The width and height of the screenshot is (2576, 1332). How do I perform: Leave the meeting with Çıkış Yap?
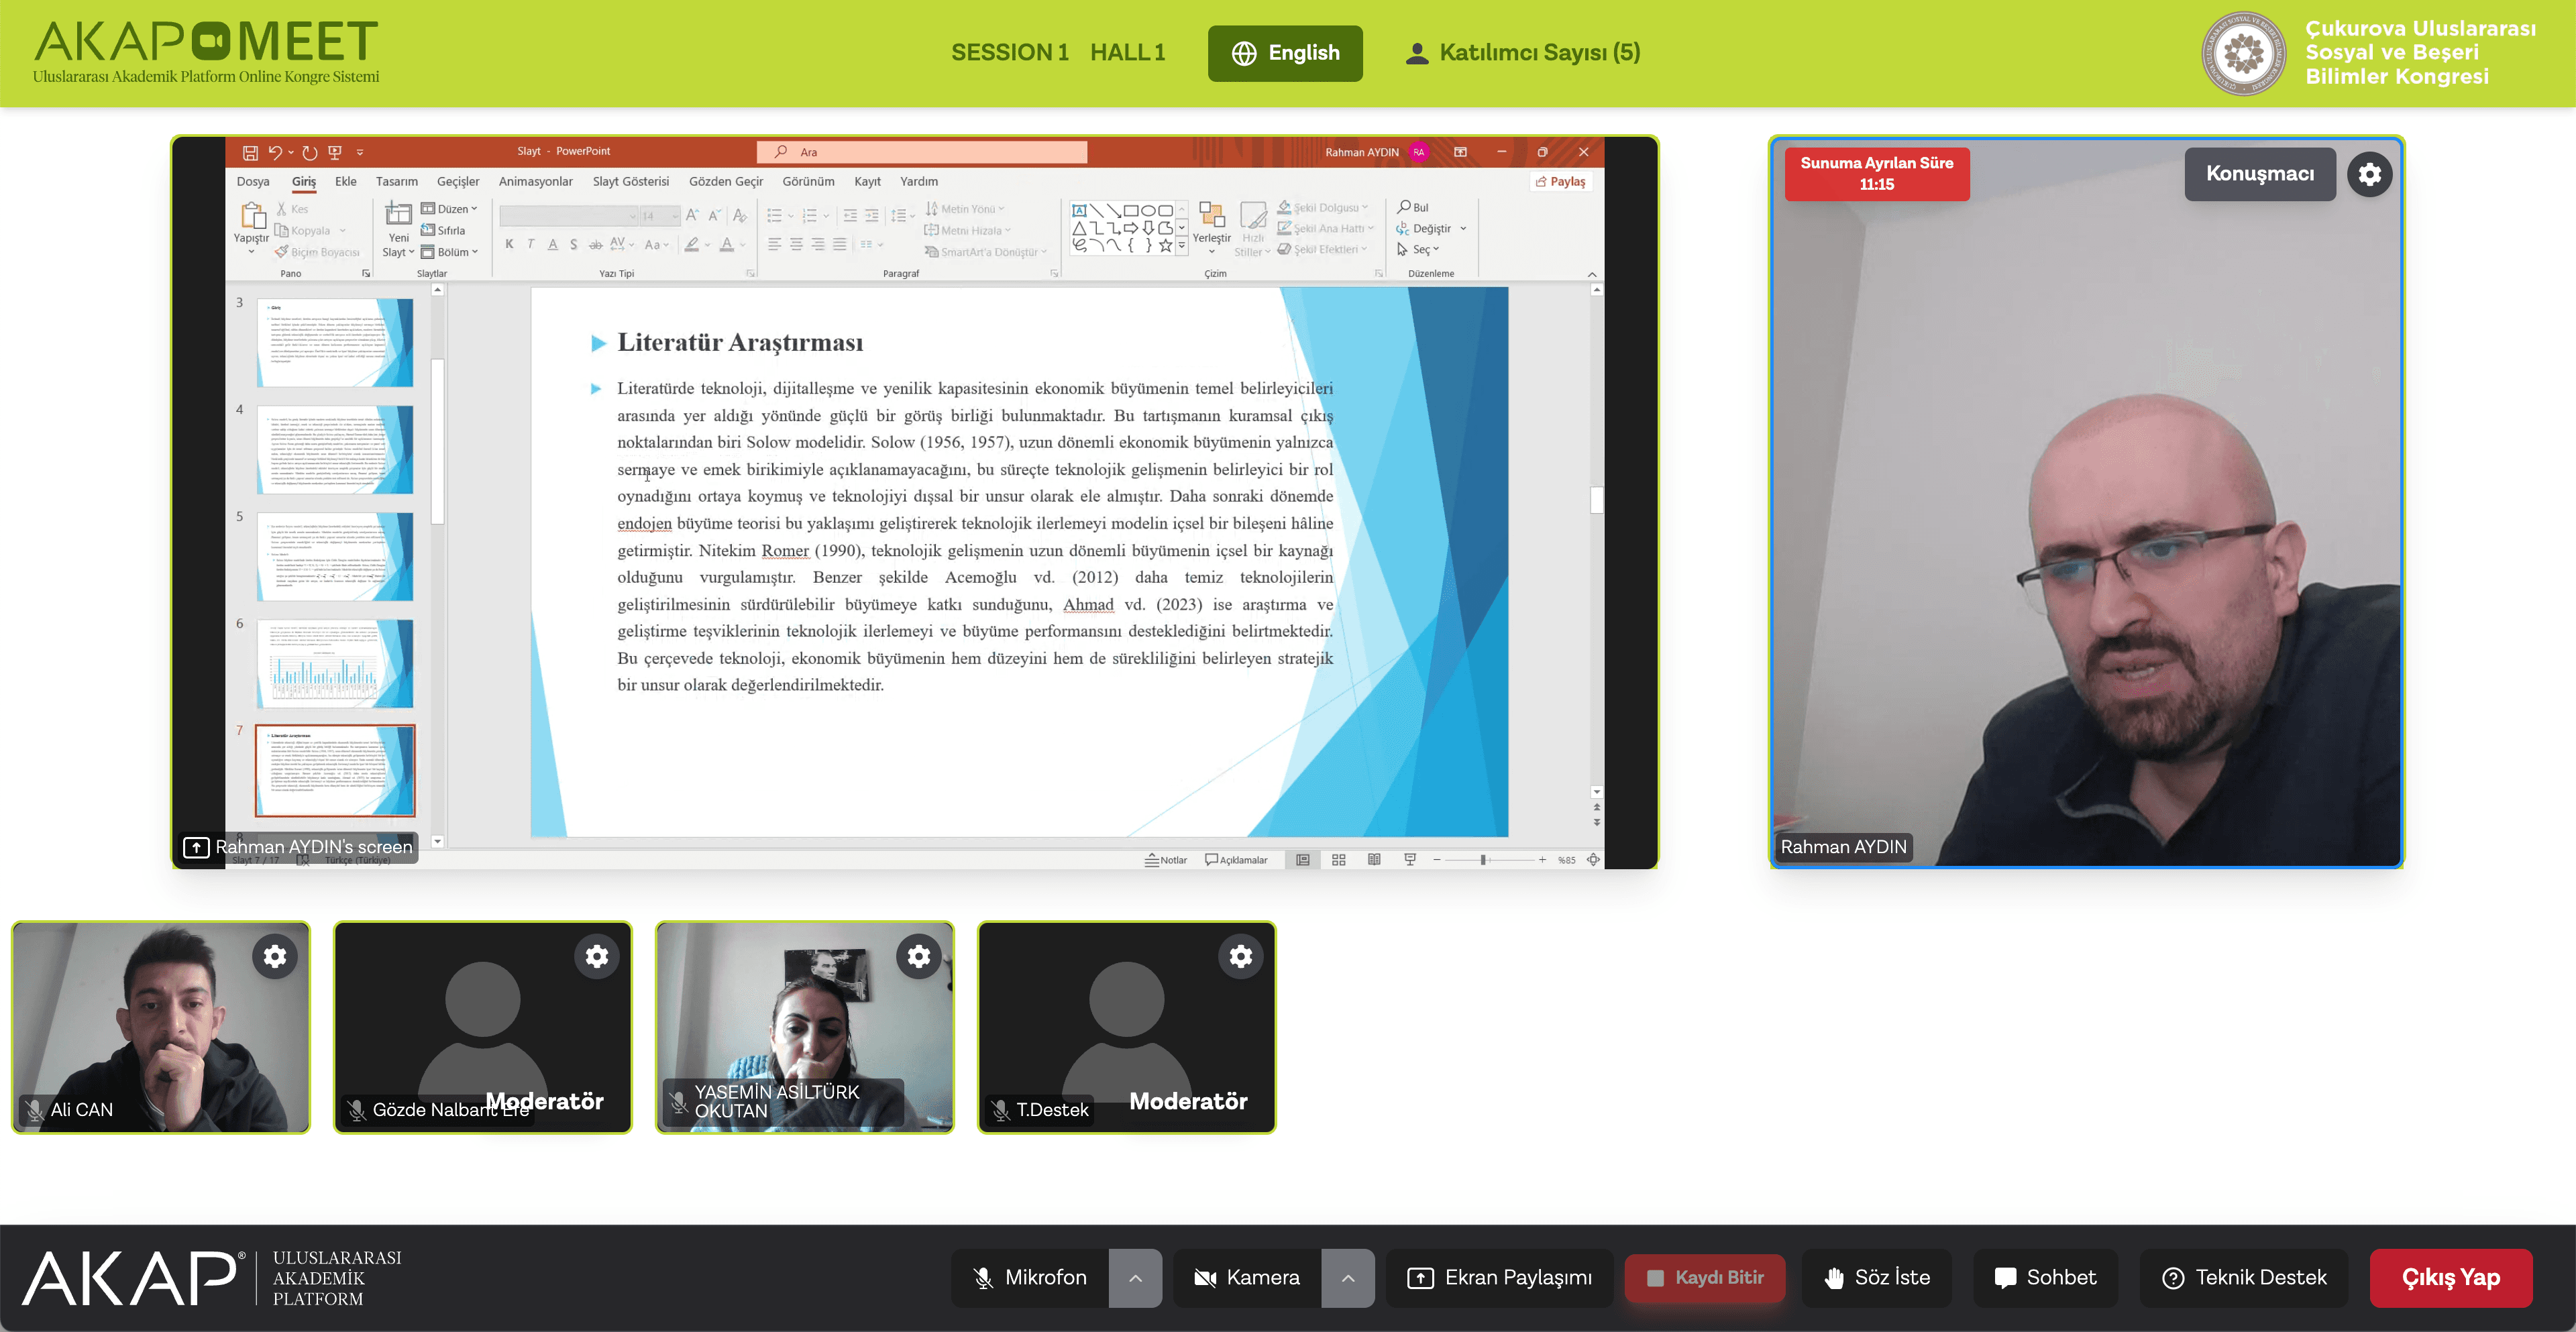2451,1278
